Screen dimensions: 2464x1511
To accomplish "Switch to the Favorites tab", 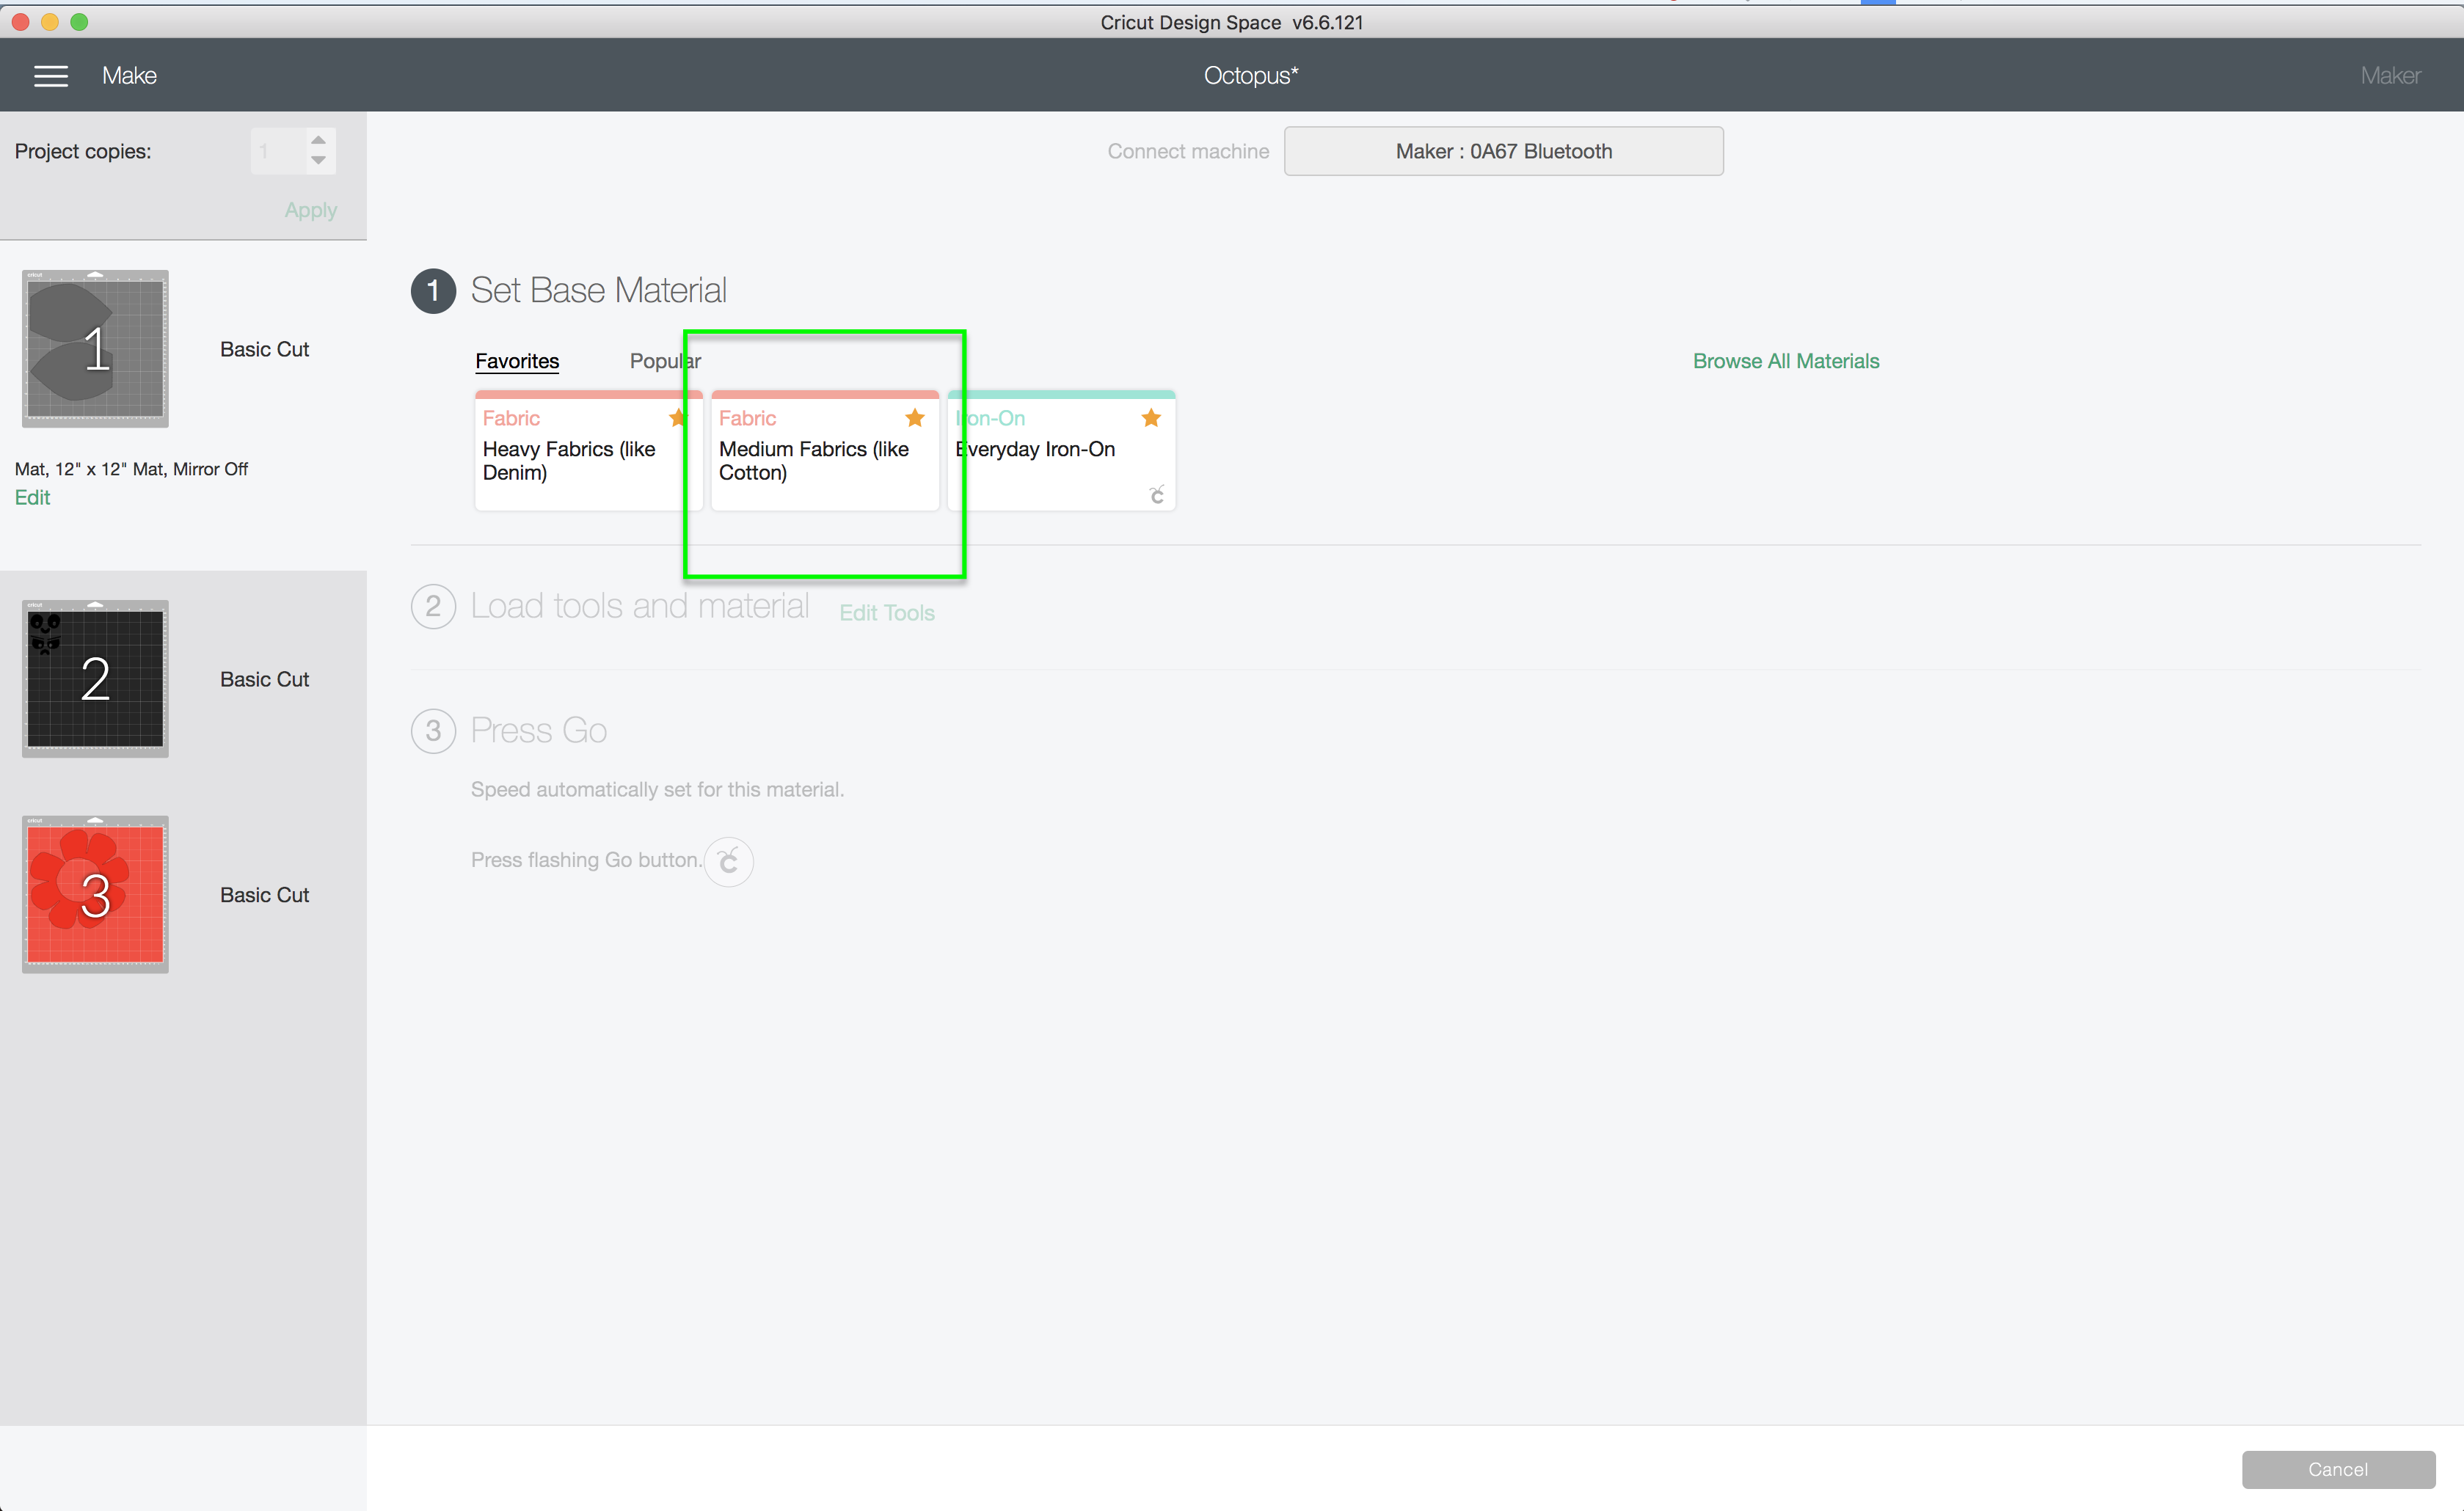I will click(517, 361).
